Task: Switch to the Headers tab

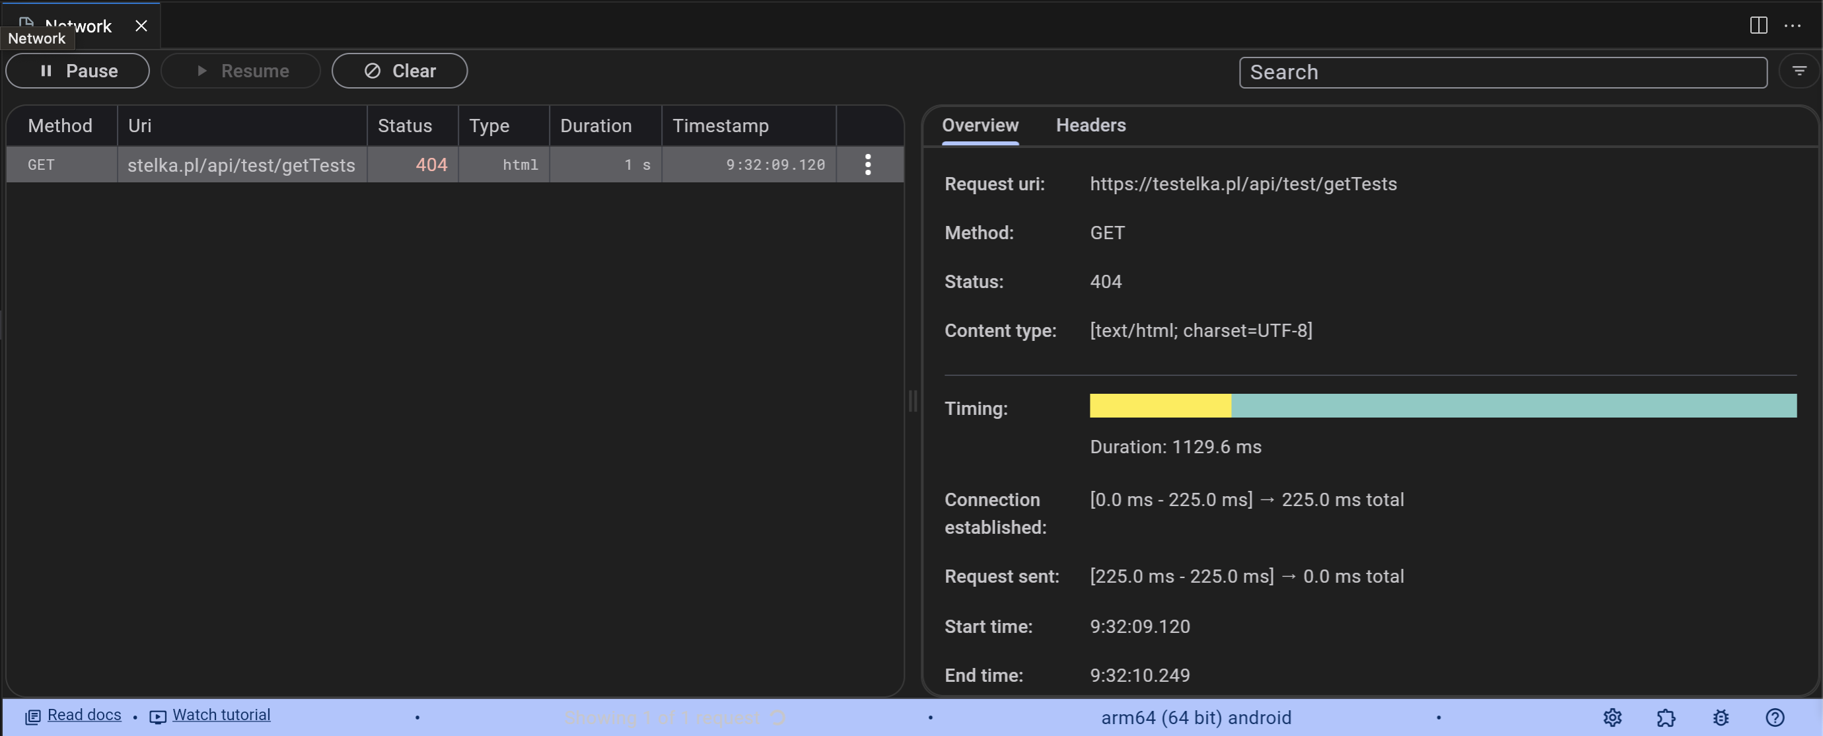Action: coord(1090,126)
